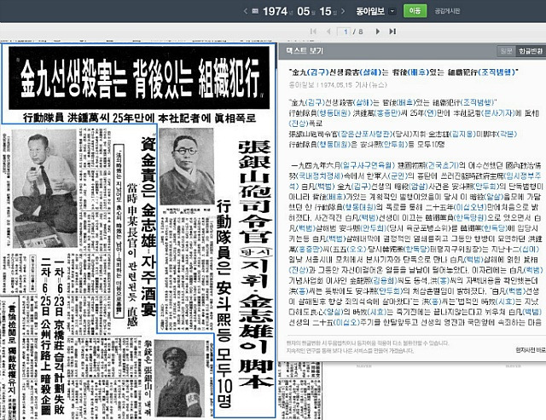The image size is (546, 420).
Task: Click photo of man wearing round glasses
Action: (x=187, y=166)
